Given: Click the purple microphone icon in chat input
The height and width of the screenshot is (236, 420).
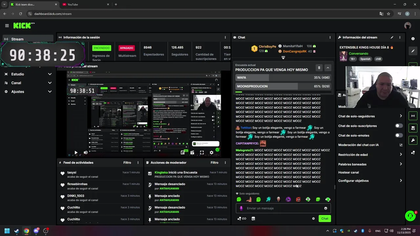Looking at the screenshot, I should point(241,208).
